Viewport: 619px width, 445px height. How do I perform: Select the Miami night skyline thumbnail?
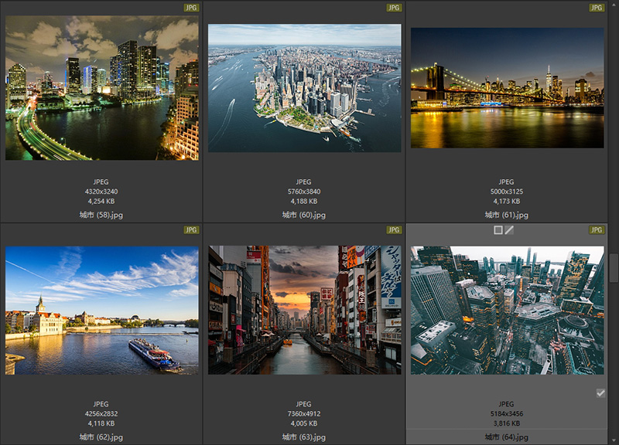[x=101, y=88]
